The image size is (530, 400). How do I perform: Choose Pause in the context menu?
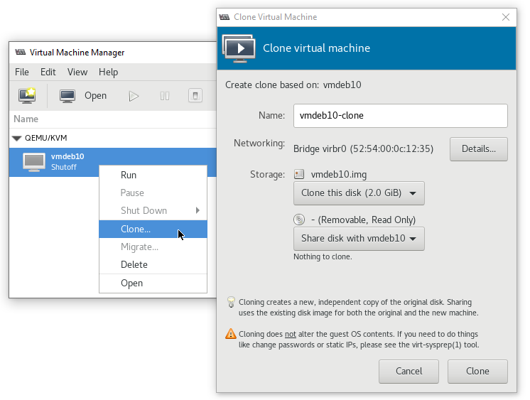pos(153,193)
